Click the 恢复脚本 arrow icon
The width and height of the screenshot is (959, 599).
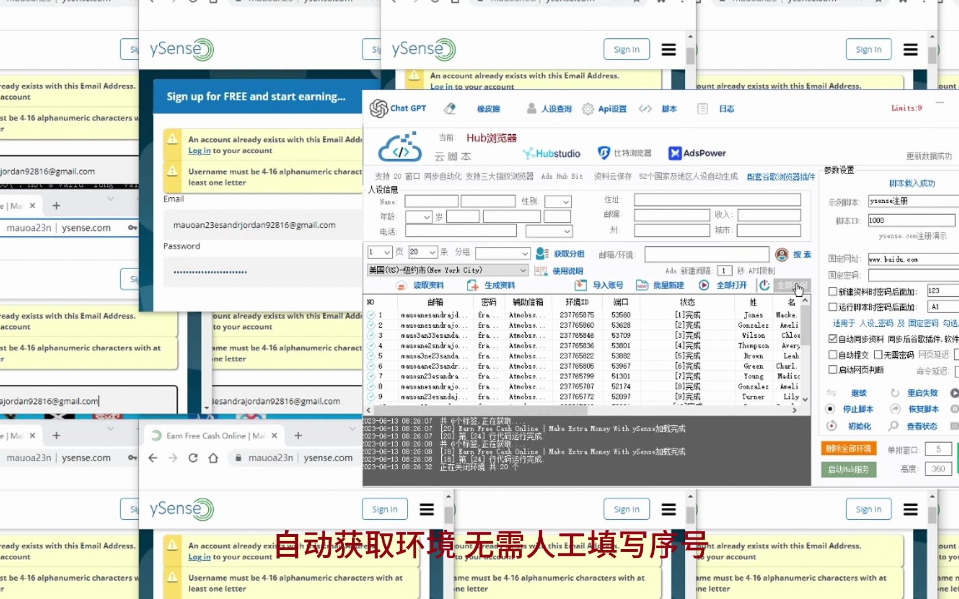click(x=895, y=409)
